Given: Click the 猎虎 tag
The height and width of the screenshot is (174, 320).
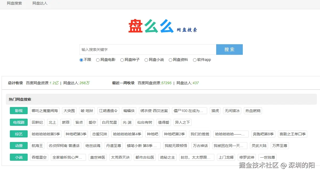Looking at the screenshot, I should (x=215, y=111).
